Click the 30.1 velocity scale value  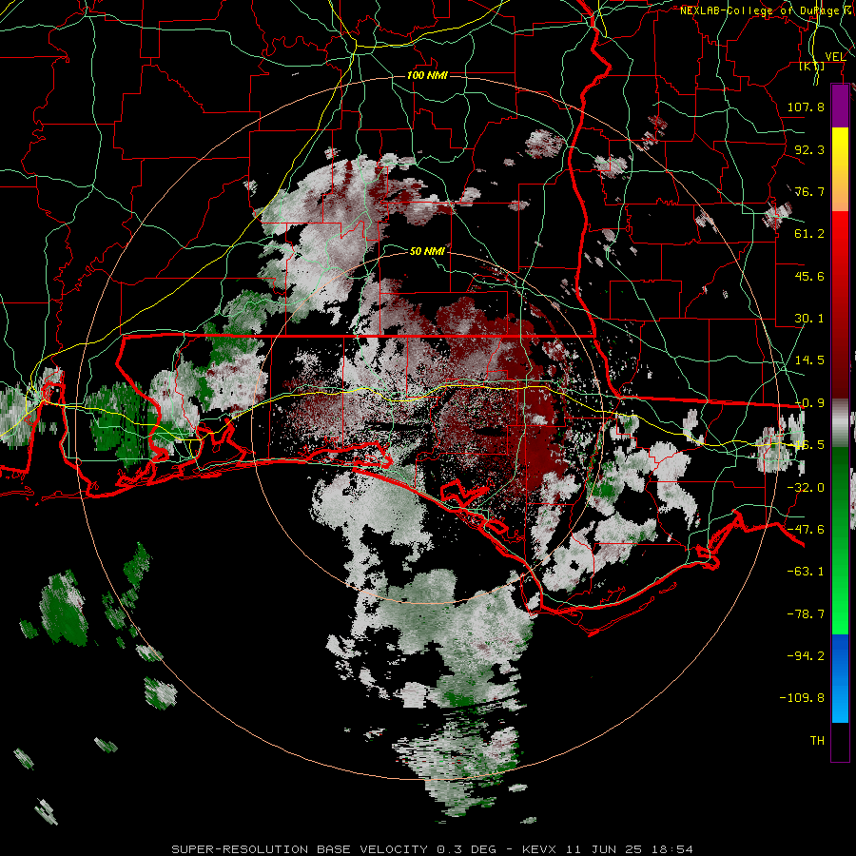[809, 319]
